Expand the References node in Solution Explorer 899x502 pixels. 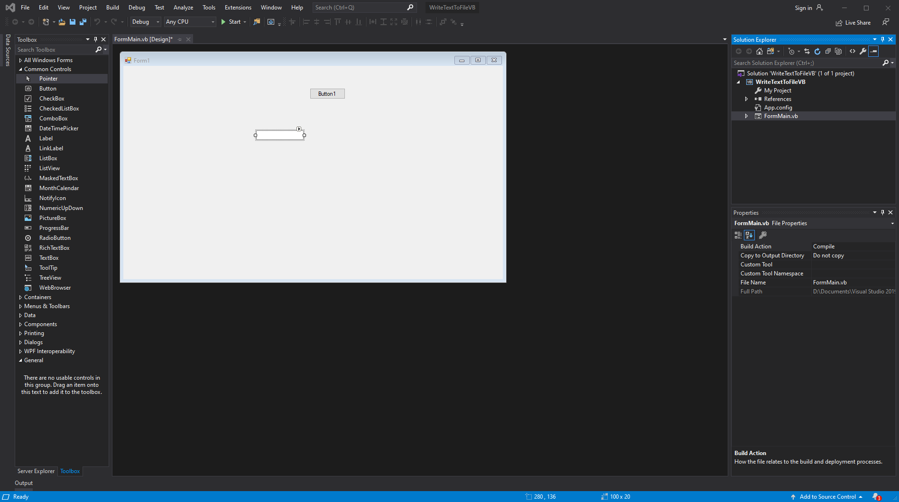click(746, 99)
